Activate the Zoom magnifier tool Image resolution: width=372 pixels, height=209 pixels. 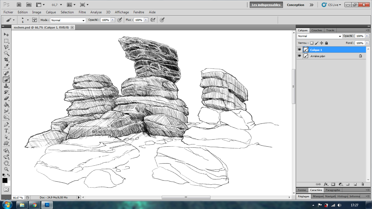(6, 169)
